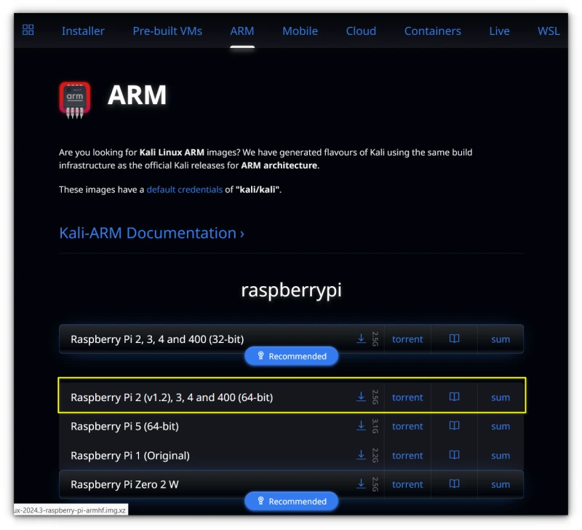The width and height of the screenshot is (582, 530).
Task: Go to the Mobile tab
Action: coord(300,31)
